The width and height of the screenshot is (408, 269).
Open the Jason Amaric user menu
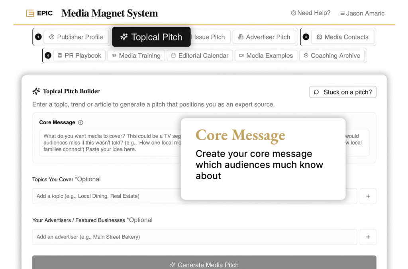click(362, 13)
